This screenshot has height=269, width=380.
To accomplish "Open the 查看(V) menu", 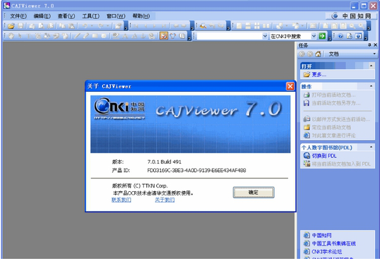I will pos(66,16).
